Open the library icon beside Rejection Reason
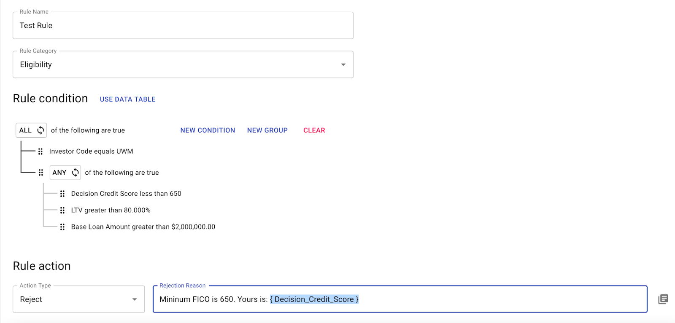The image size is (675, 323). (x=663, y=299)
